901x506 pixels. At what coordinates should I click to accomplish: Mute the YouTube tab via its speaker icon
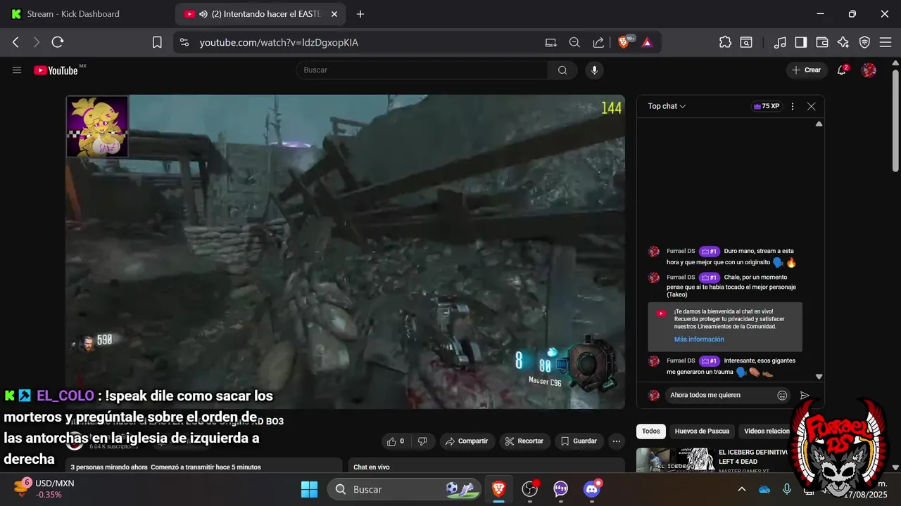[203, 14]
